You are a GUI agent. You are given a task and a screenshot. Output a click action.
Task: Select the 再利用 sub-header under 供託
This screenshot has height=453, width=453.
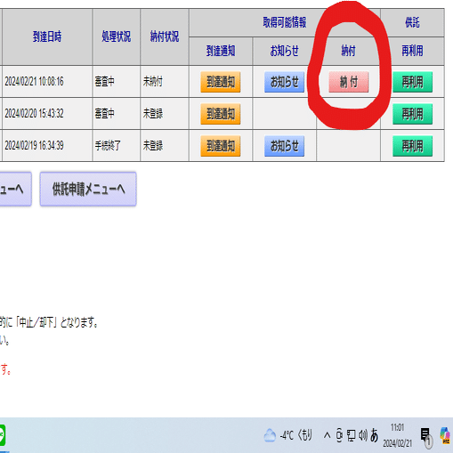412,51
